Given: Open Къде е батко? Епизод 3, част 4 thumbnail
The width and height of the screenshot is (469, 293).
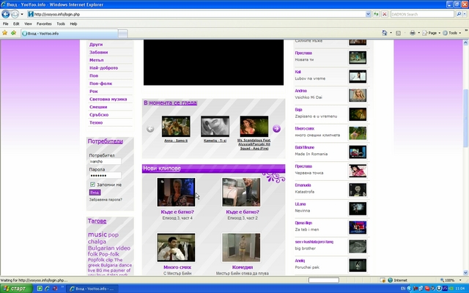Looking at the screenshot, I should [176, 192].
